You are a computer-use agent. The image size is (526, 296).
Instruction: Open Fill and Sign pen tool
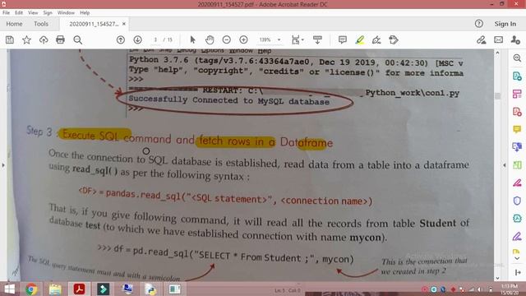point(482,40)
